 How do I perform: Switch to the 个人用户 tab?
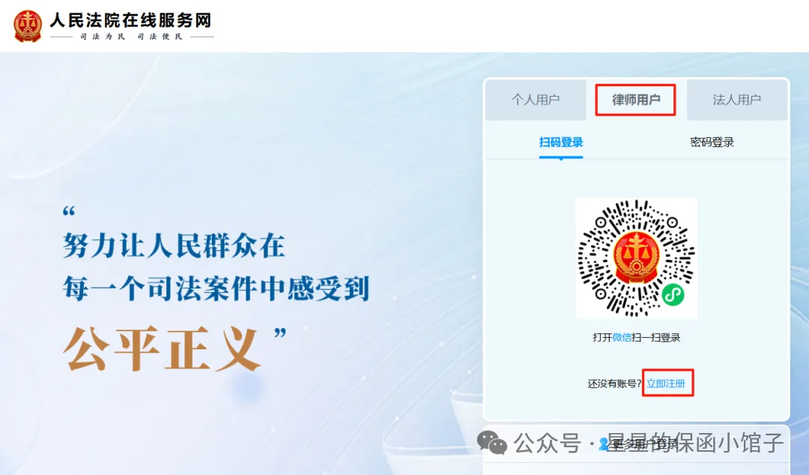(536, 100)
